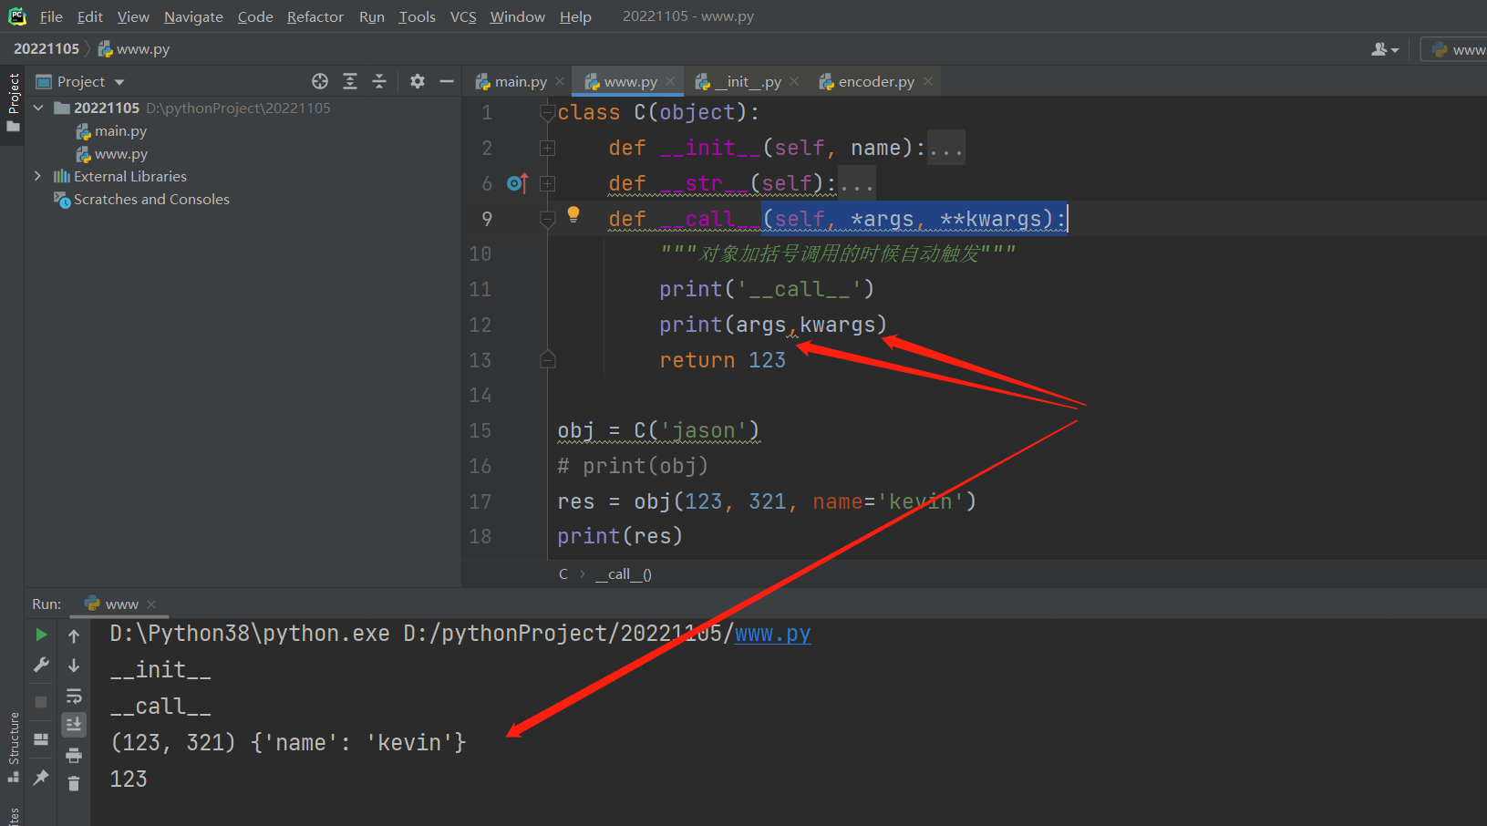Open the Tools menu
Viewport: 1487px width, 826px height.
[x=417, y=16]
